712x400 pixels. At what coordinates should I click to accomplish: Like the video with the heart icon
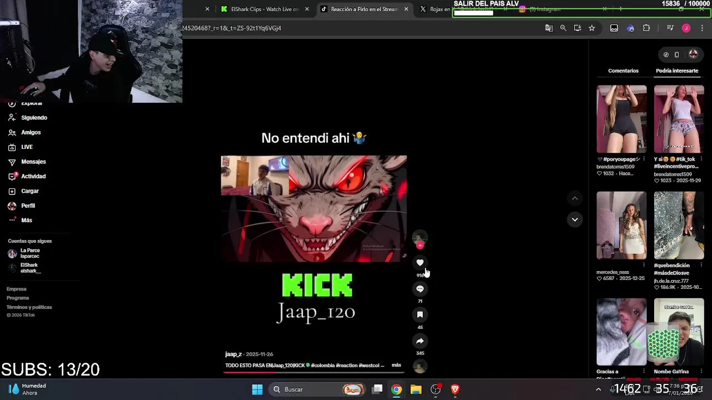[420, 262]
